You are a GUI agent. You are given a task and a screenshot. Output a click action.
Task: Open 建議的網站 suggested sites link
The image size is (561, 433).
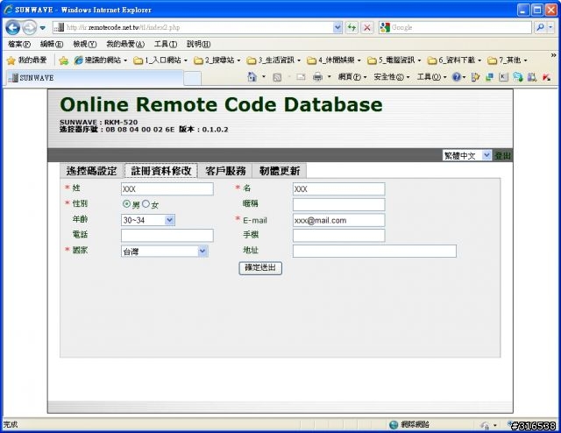101,60
